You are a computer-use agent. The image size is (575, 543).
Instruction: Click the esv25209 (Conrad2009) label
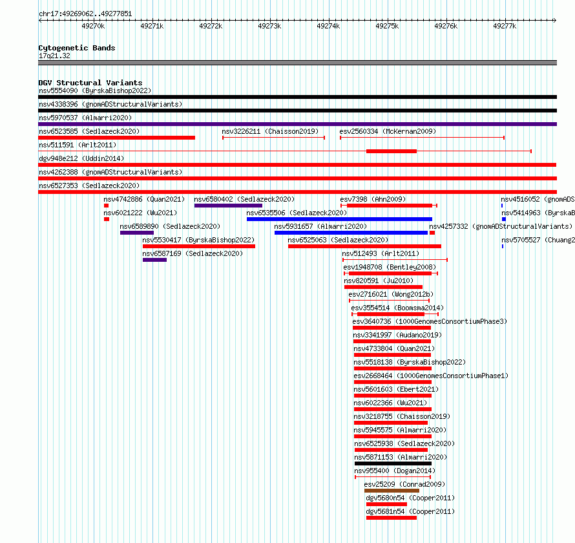click(x=404, y=484)
